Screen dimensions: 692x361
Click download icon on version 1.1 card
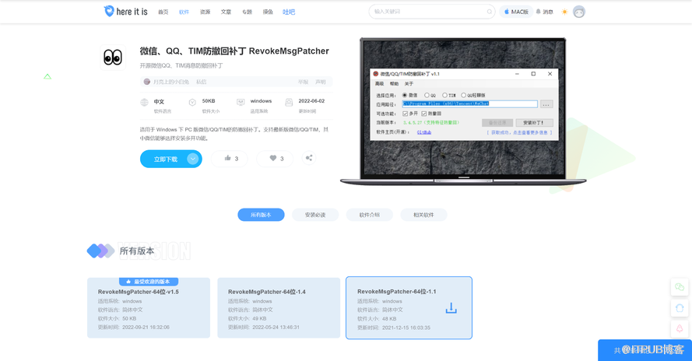tap(451, 308)
